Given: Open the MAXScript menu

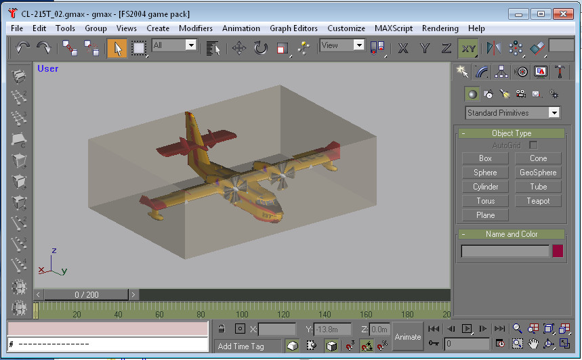Looking at the screenshot, I should pyautogui.click(x=394, y=28).
